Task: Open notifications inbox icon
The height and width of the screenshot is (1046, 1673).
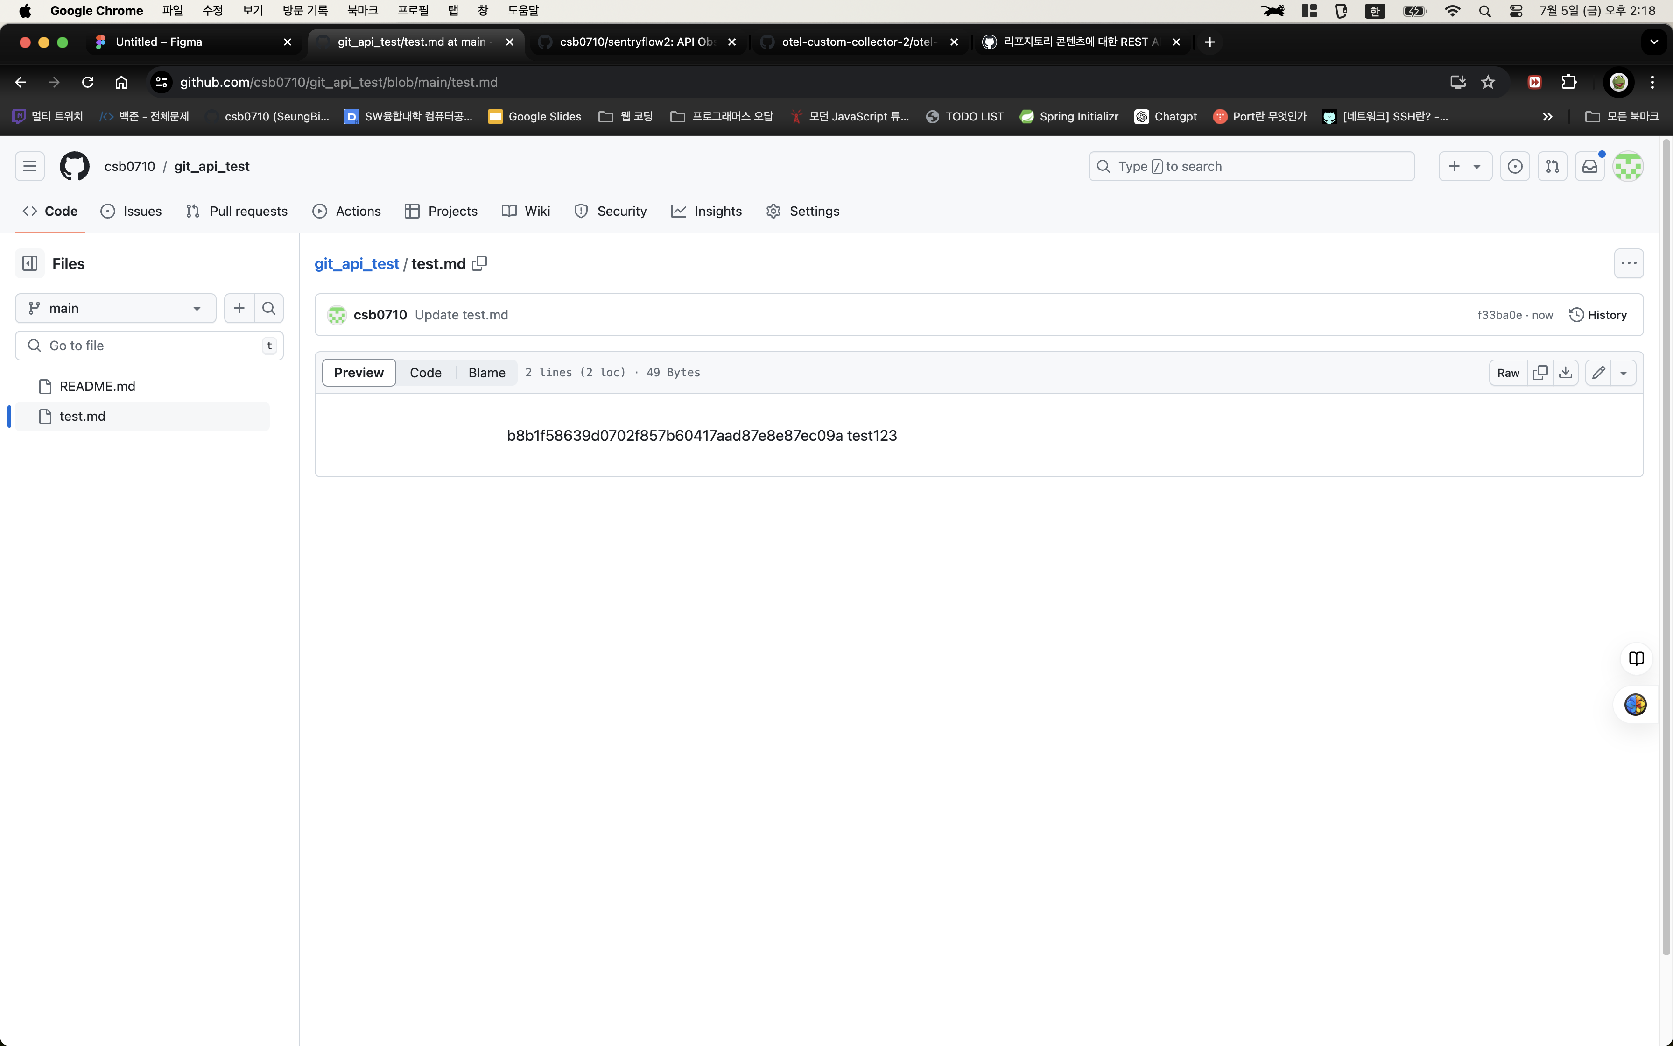Action: click(x=1589, y=167)
